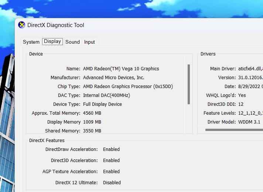Viewport: 263px width, 192px height.
Task: Click the 1009 MB display memory value
Action: point(92,122)
